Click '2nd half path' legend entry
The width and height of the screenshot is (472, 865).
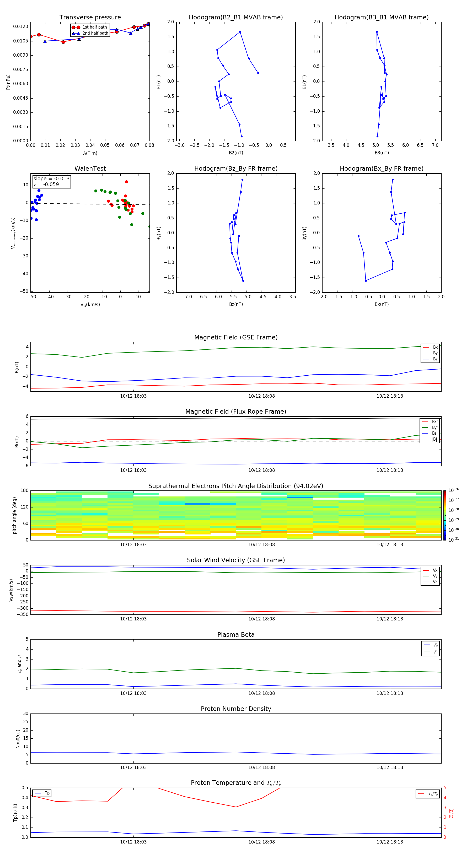pos(90,33)
